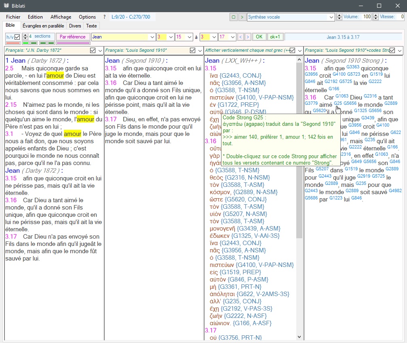Viewport: 407px width, 343px height.
Task: Go to next passage with the > button
Action: pyautogui.click(x=248, y=37)
